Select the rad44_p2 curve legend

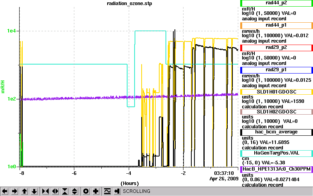click(277, 3)
